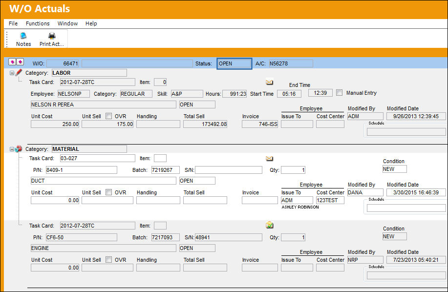Open the envelope icon for task card 03-027
448x292 pixels.
pos(269,158)
